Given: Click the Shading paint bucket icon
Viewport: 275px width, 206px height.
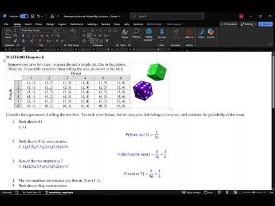Looking at the screenshot, I should click(x=84, y=41).
